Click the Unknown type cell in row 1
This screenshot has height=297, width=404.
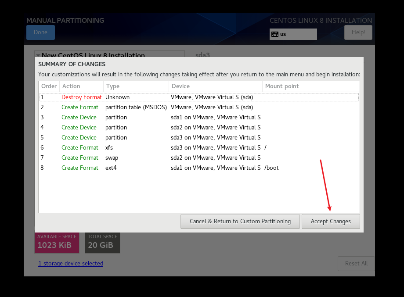point(117,97)
